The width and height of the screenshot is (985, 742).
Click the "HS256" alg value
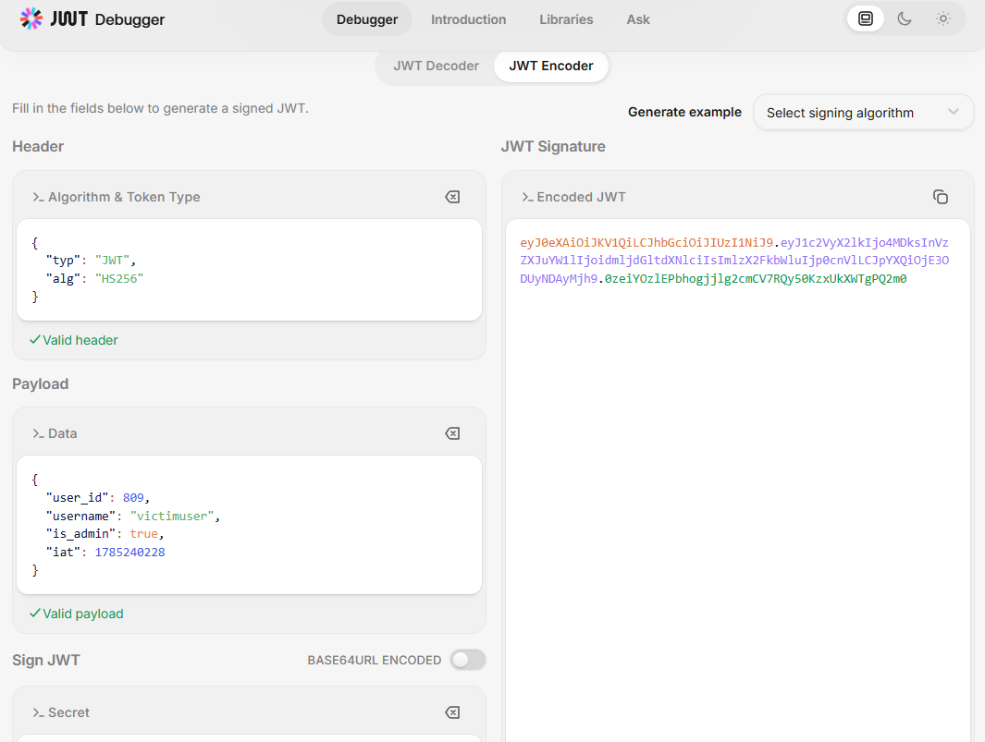coord(119,279)
